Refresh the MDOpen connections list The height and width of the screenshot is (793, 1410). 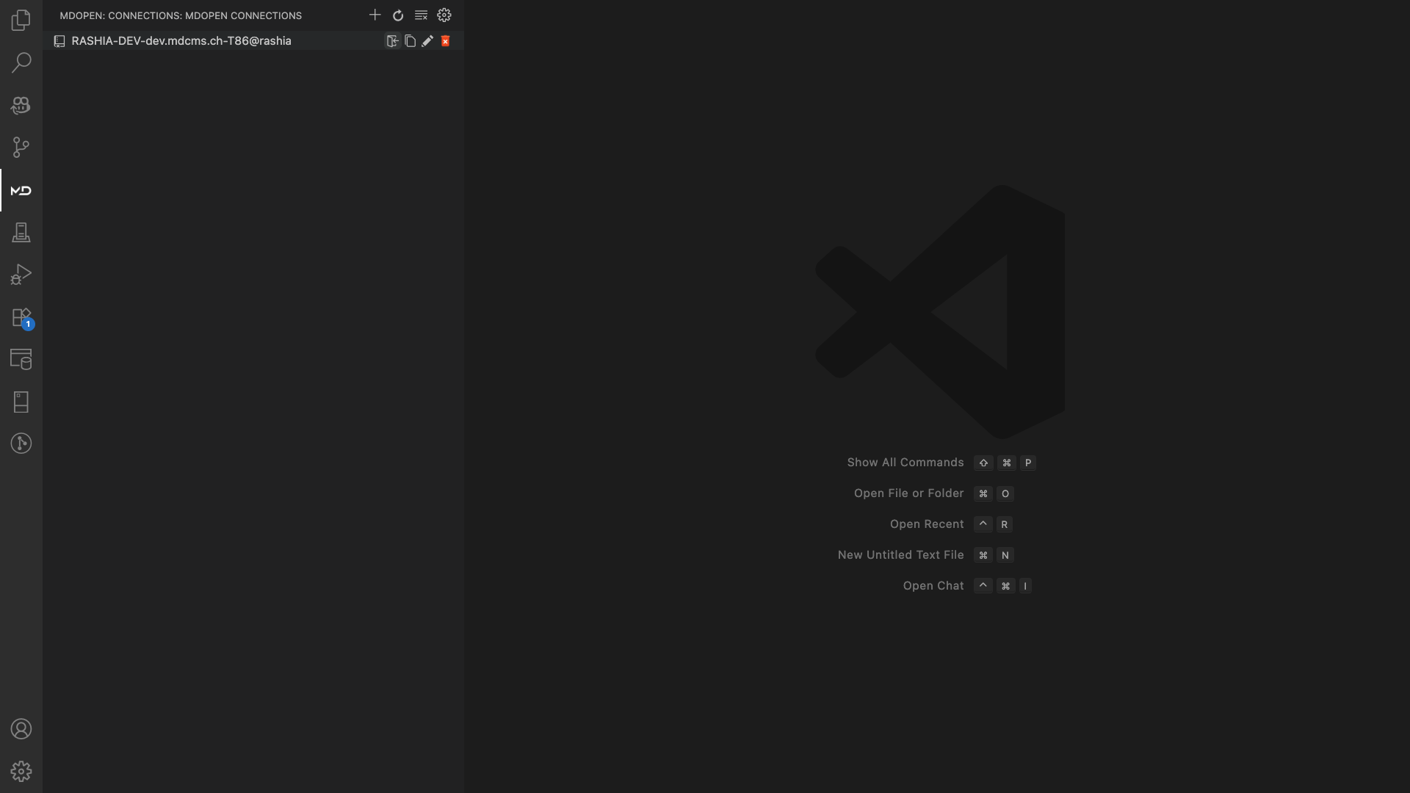point(398,15)
